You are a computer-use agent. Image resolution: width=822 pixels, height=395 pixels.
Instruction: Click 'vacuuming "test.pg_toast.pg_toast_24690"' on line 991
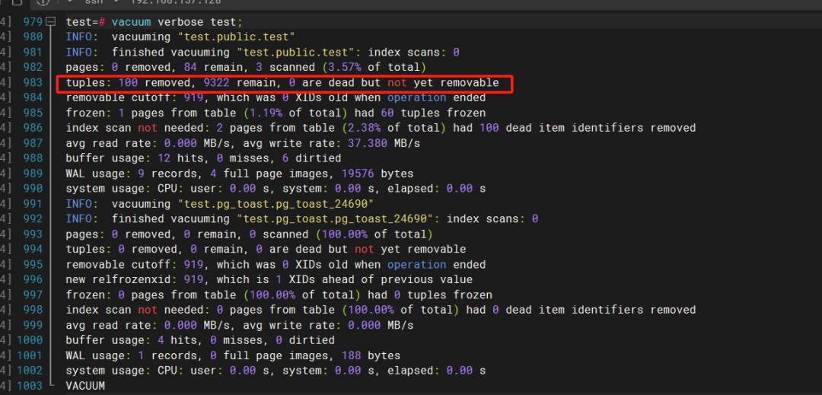(x=243, y=204)
